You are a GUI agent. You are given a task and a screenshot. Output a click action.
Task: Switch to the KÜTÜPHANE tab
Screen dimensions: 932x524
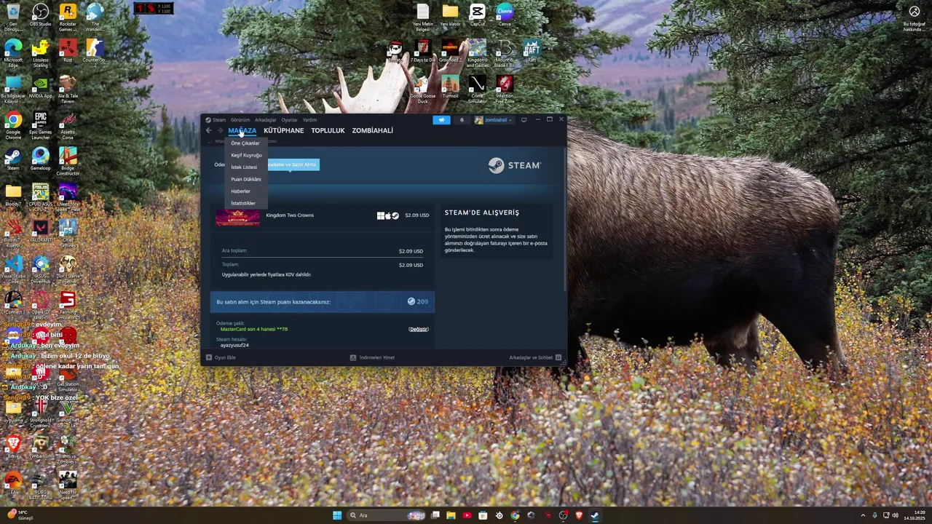pos(284,130)
